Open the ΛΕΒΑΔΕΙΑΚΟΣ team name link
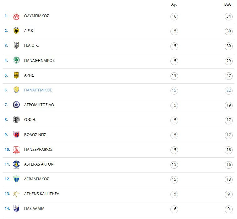Image resolution: width=237 pixels, height=219 pixels. (36, 179)
